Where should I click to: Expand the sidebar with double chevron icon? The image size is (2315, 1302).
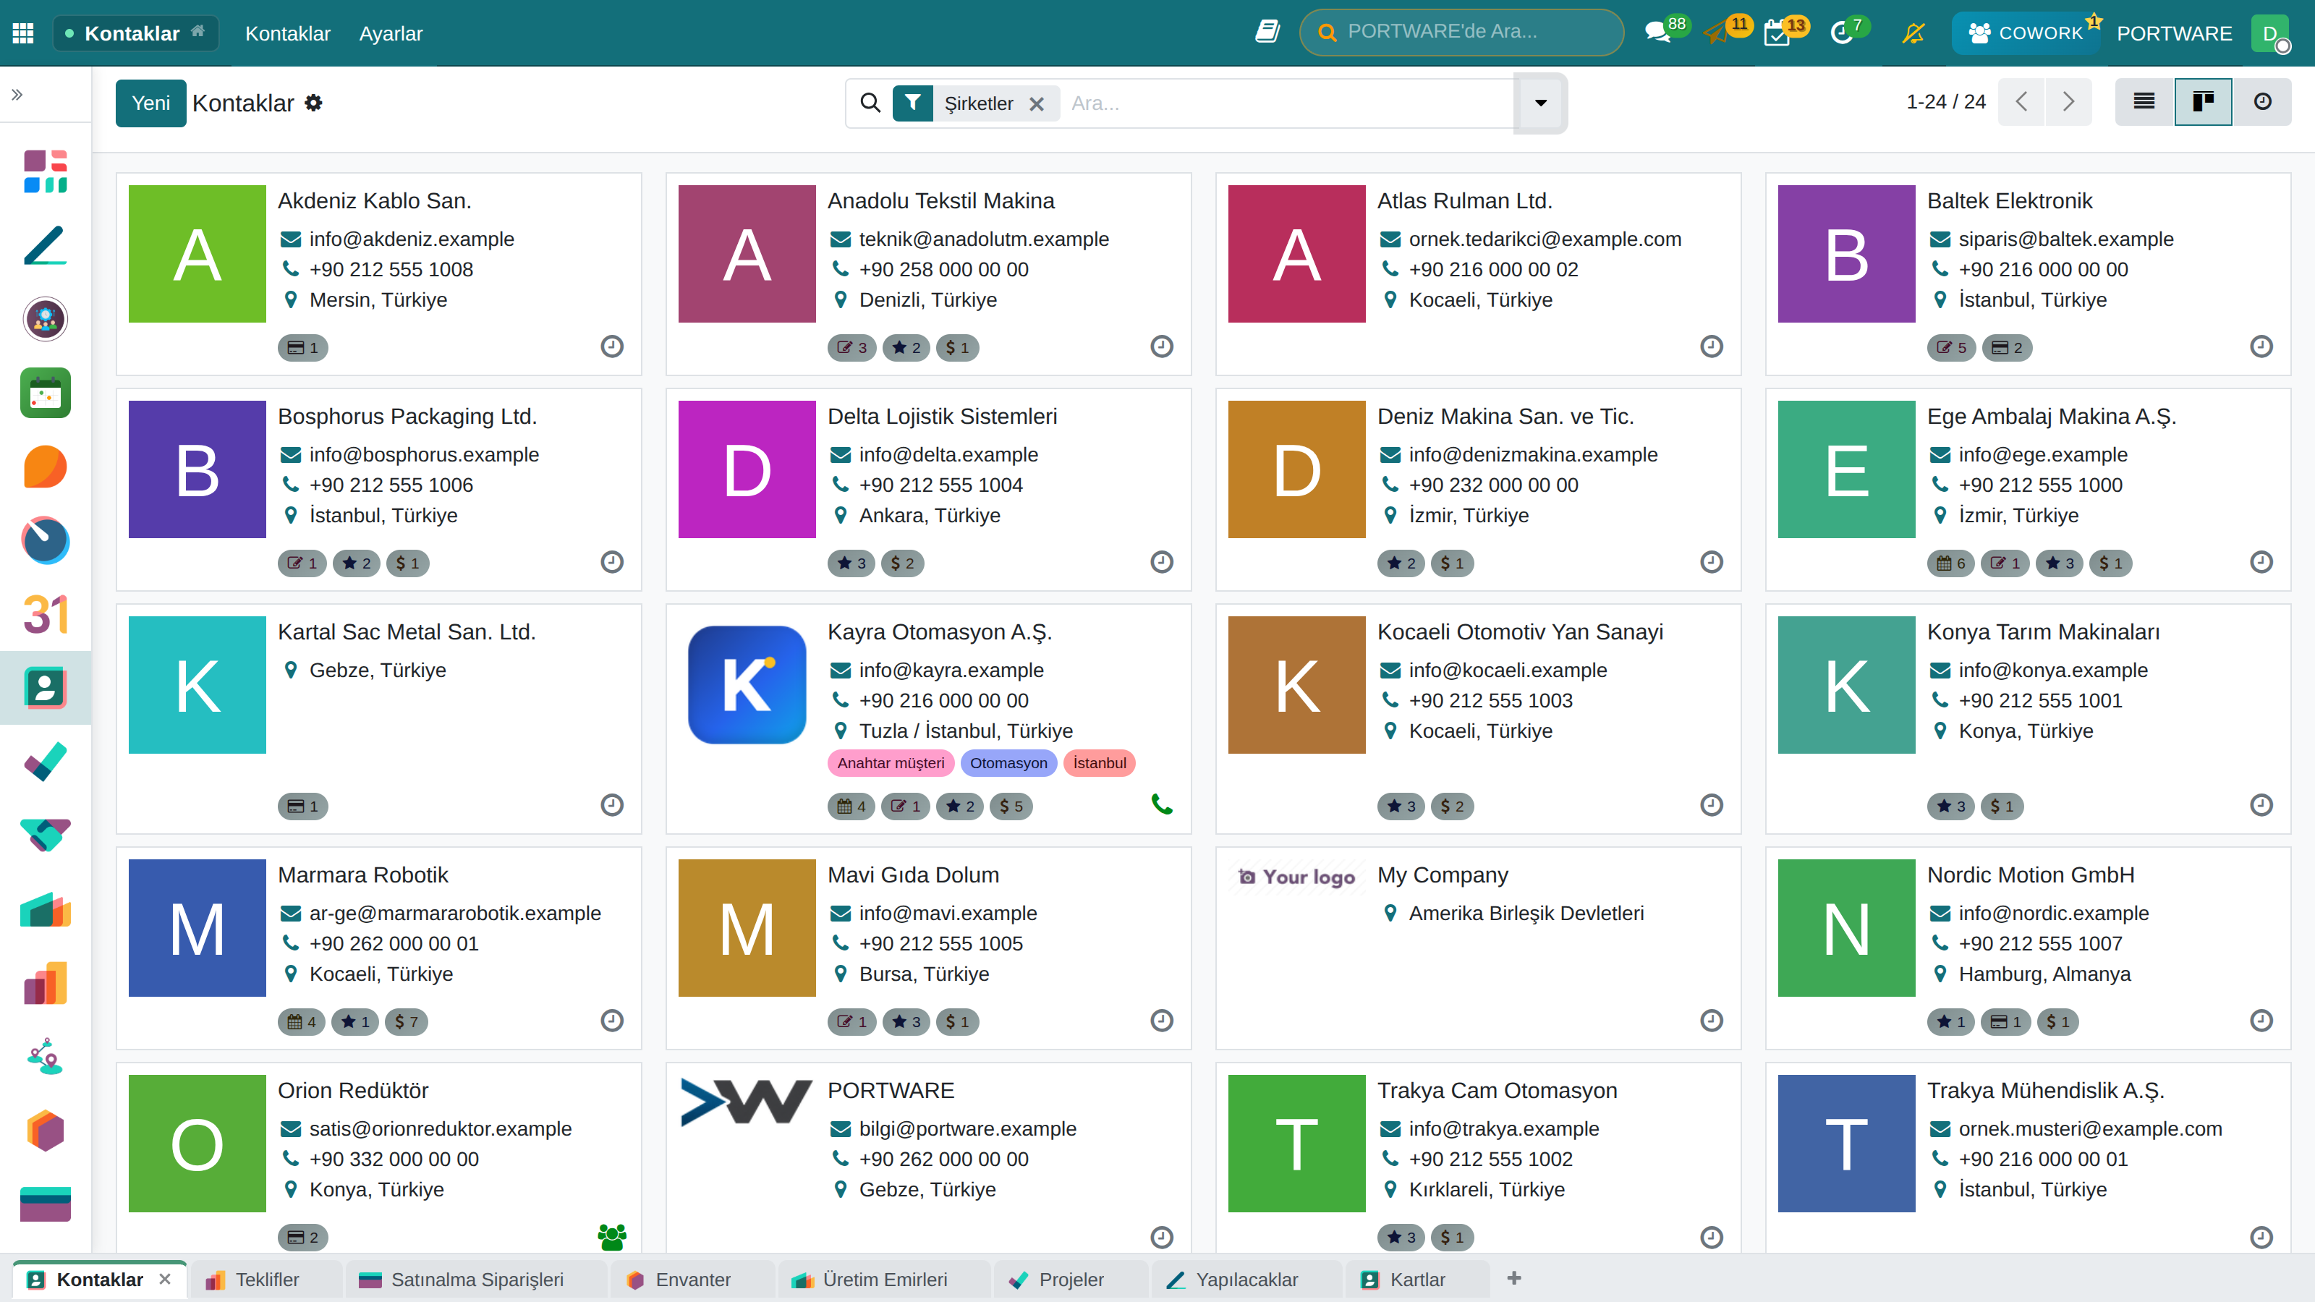coord(17,94)
